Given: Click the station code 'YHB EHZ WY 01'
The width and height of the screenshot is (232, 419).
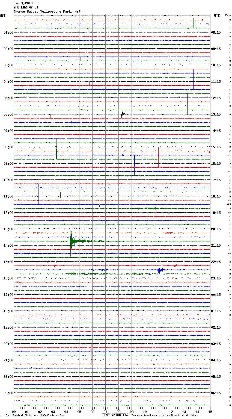Looking at the screenshot, I should pos(26,7).
